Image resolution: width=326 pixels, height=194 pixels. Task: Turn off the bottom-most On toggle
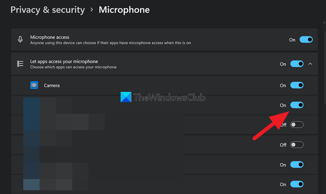[x=297, y=184]
